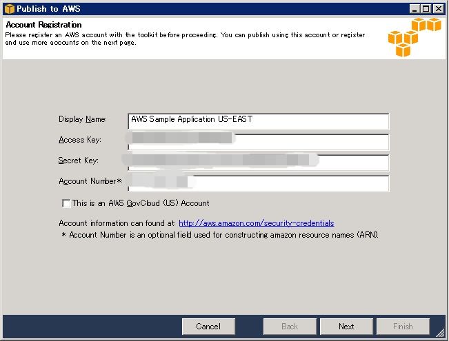Click the "Please register an AWS account" instructions
This screenshot has width=449, height=341.
click(185, 39)
